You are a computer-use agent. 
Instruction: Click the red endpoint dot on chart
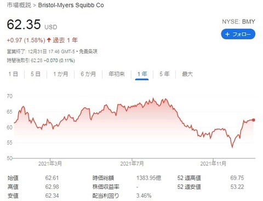(254, 120)
